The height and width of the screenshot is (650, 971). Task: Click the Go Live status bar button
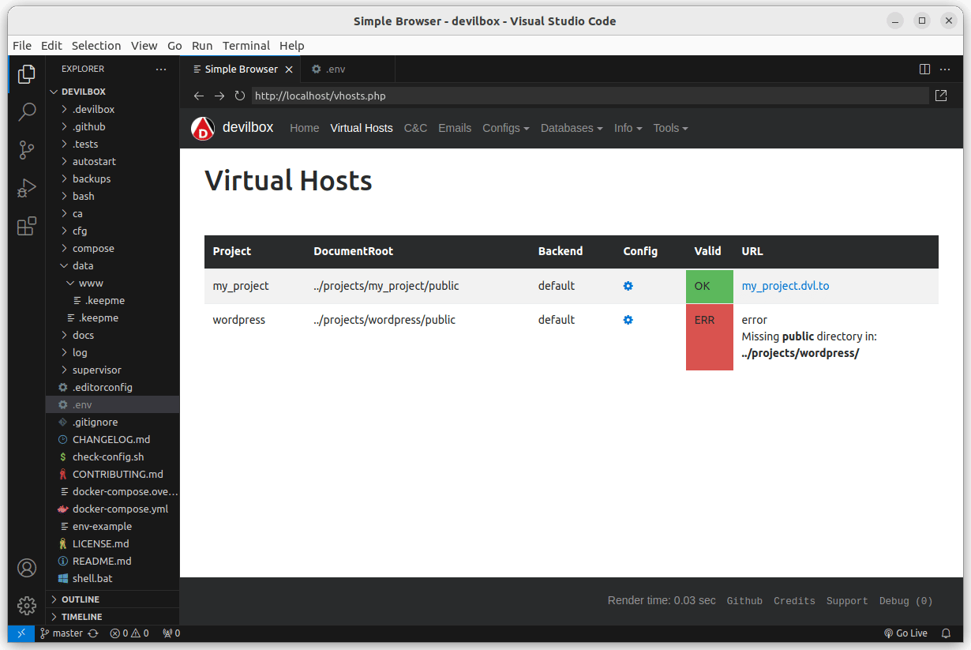tap(905, 633)
